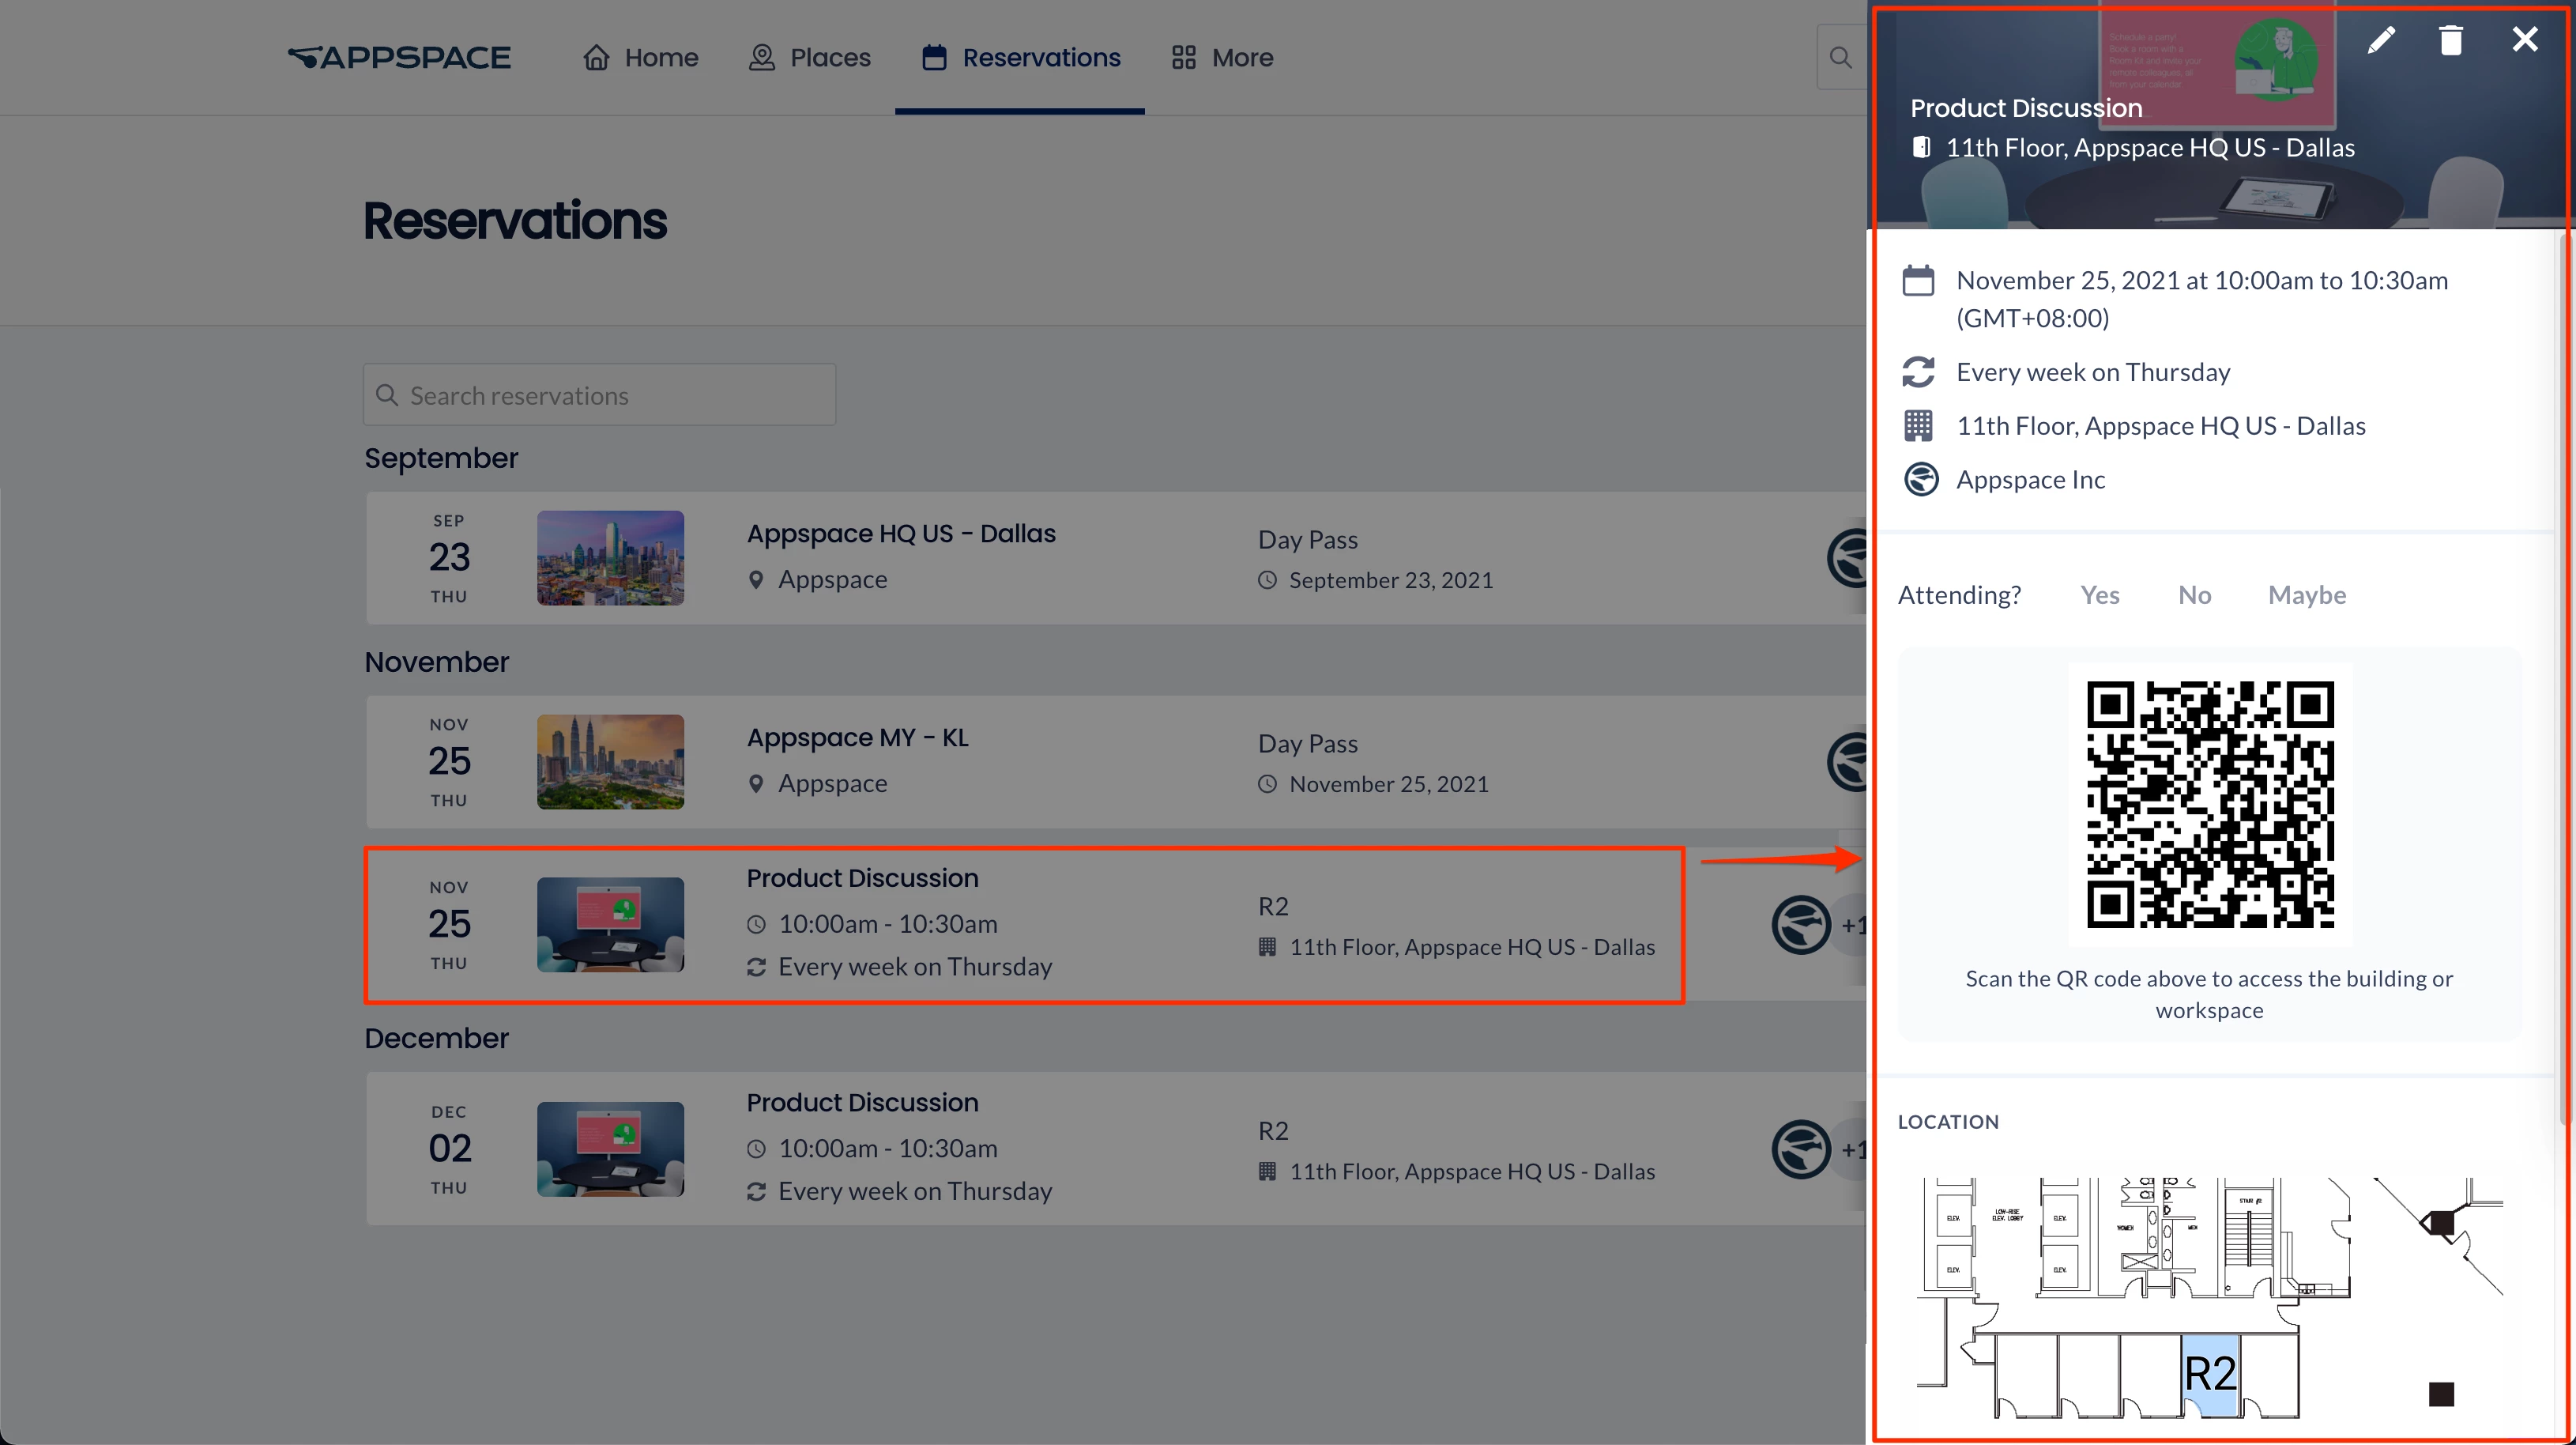
Task: Click the recurrence icon beside Every week on Thursday
Action: 1918,372
